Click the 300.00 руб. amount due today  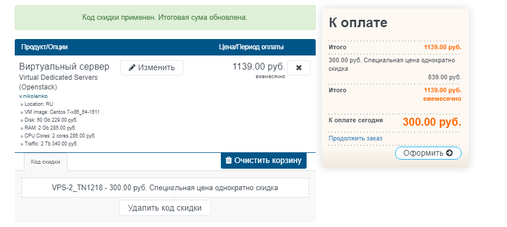pyautogui.click(x=431, y=122)
